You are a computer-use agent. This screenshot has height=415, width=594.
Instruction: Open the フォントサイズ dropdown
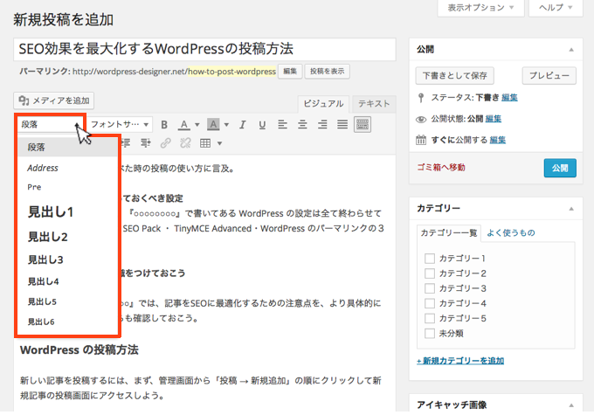[x=120, y=124]
